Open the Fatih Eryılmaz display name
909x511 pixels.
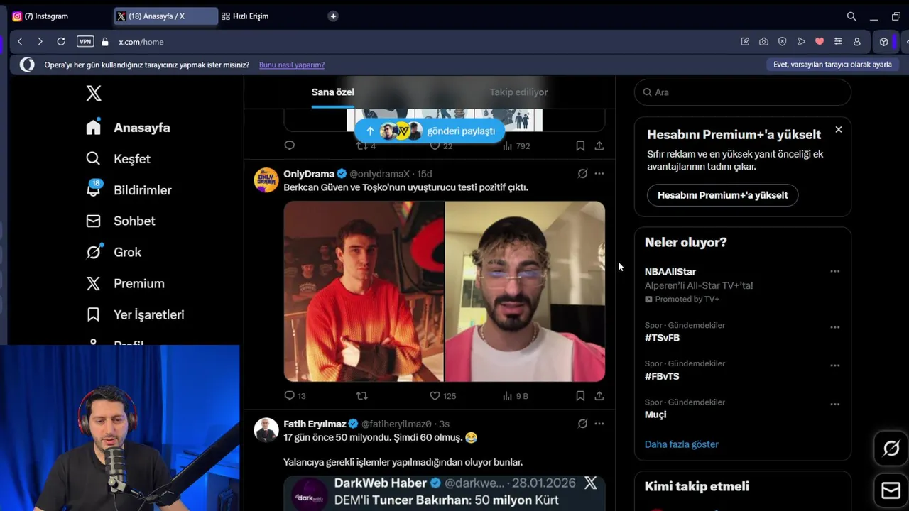(315, 424)
